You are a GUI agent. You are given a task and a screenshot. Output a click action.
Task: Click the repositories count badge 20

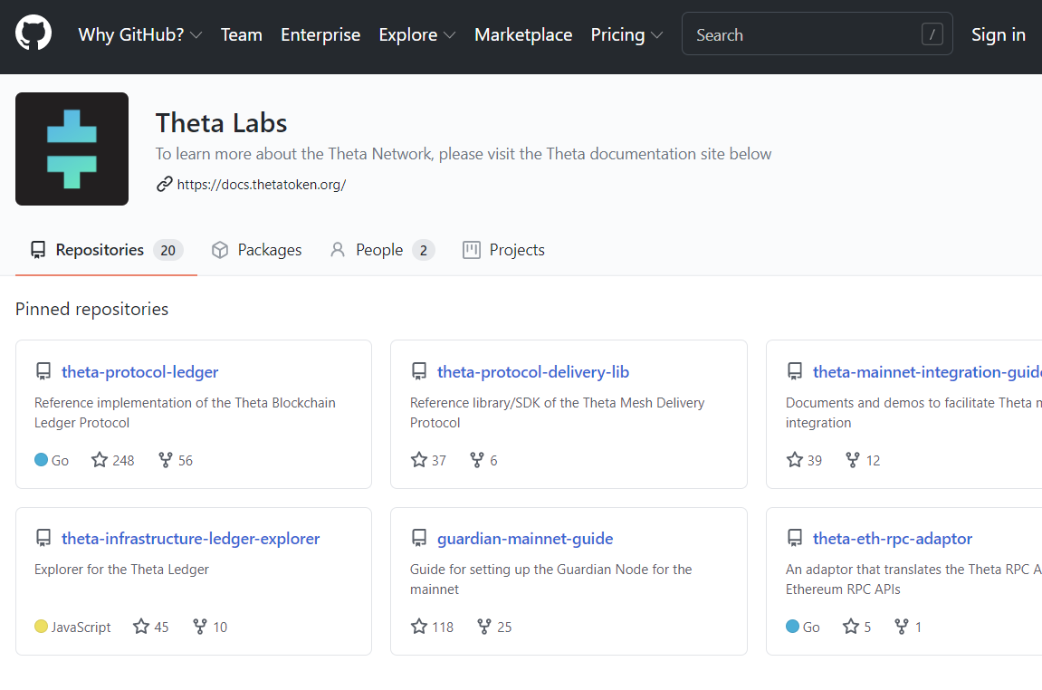(x=168, y=250)
